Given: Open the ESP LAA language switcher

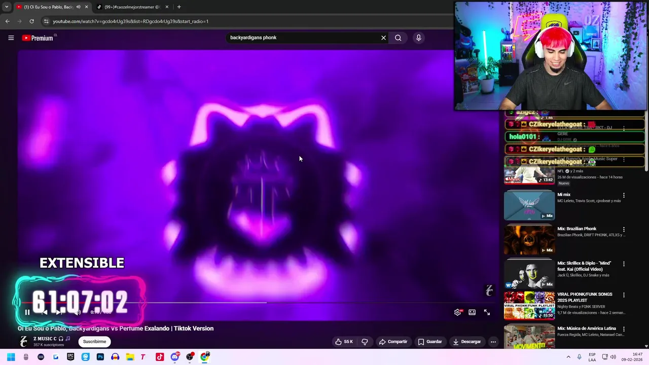Looking at the screenshot, I should [592, 357].
